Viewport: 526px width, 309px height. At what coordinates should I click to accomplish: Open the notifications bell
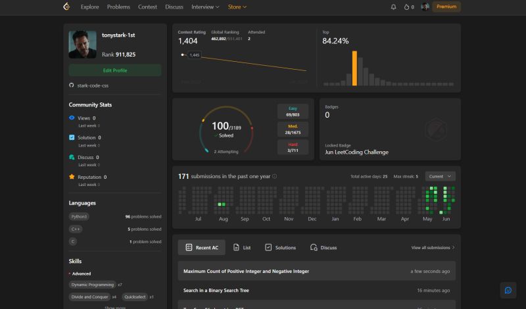pyautogui.click(x=393, y=7)
